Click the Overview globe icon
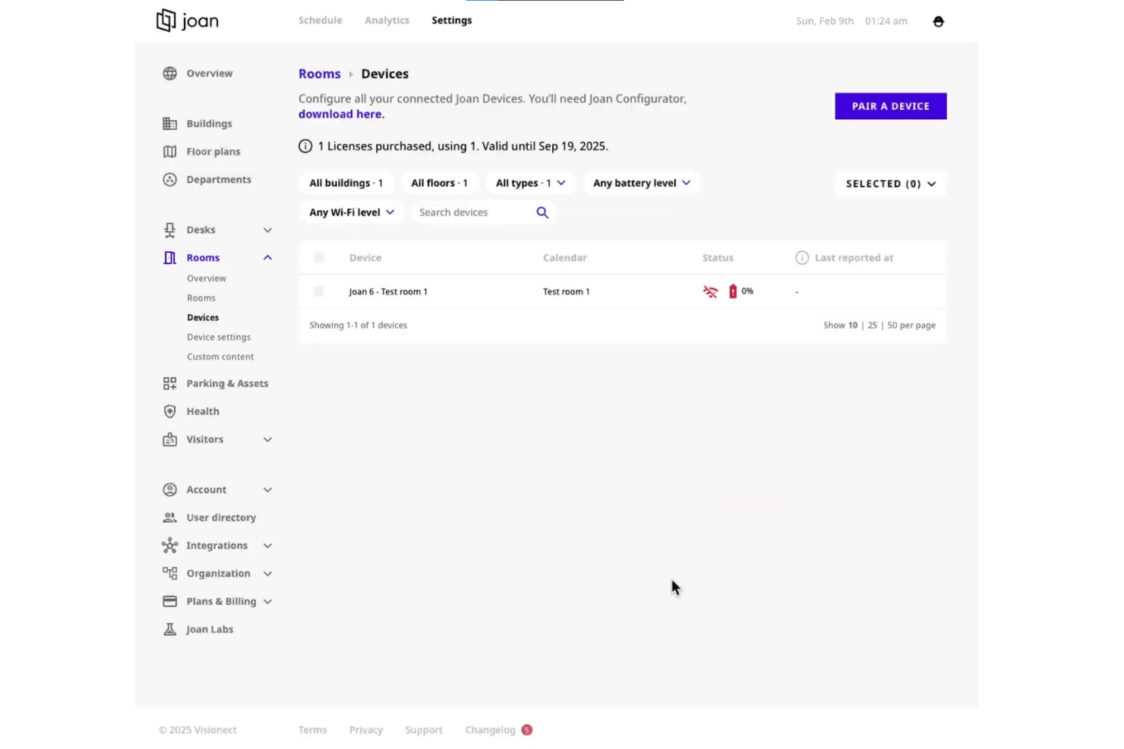Screen dimensions: 1124x749 (x=169, y=74)
